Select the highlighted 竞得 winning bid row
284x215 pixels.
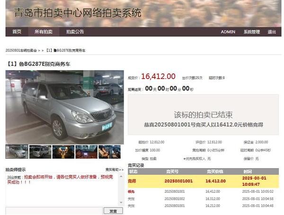[x=204, y=181]
